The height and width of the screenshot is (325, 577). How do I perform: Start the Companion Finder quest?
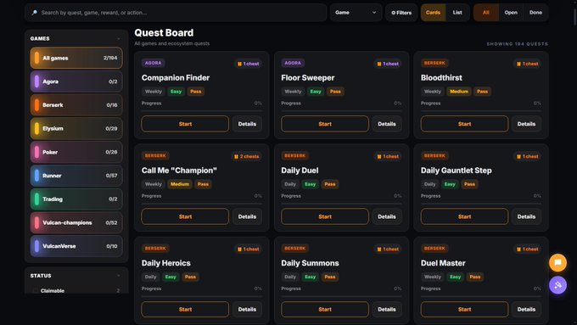point(185,124)
